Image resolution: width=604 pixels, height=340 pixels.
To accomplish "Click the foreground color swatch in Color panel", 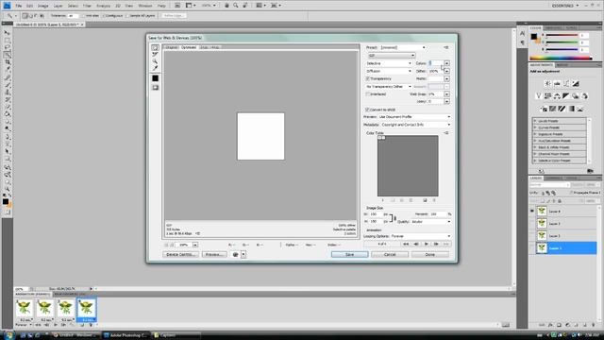I will click(533, 36).
